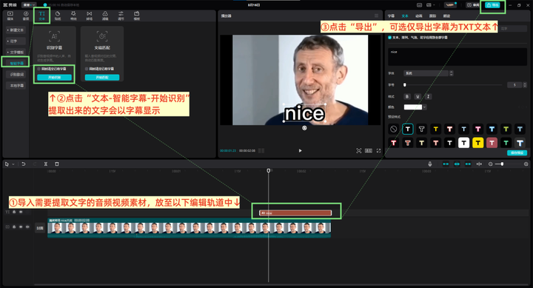Click the microphone record voice icon

coord(430,164)
